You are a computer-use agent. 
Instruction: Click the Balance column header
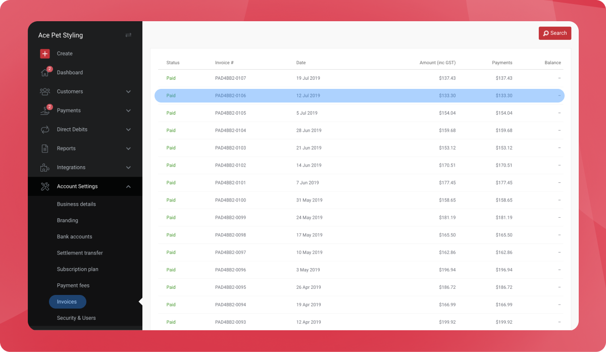[x=552, y=63]
